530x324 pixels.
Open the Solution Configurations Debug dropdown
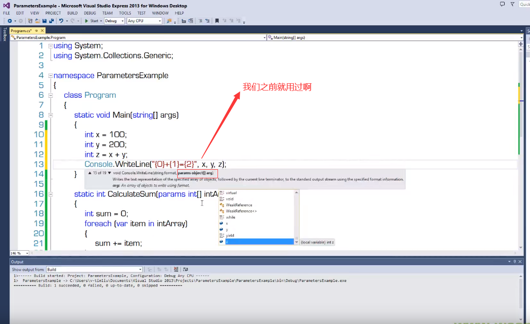click(114, 21)
